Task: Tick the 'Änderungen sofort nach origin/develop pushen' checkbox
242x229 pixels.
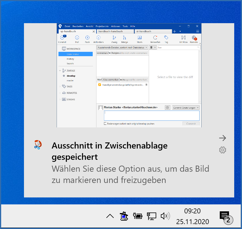Action: [105, 124]
